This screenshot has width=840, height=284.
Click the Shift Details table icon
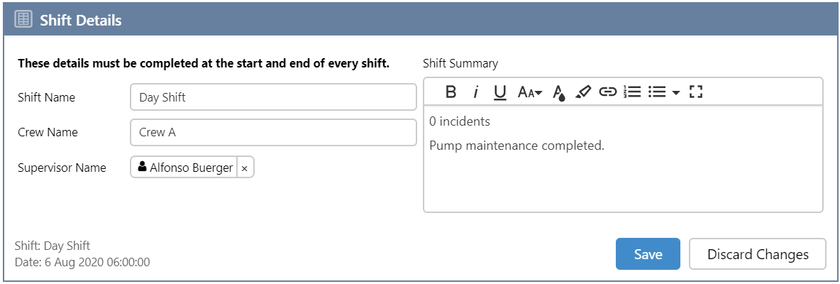23,21
